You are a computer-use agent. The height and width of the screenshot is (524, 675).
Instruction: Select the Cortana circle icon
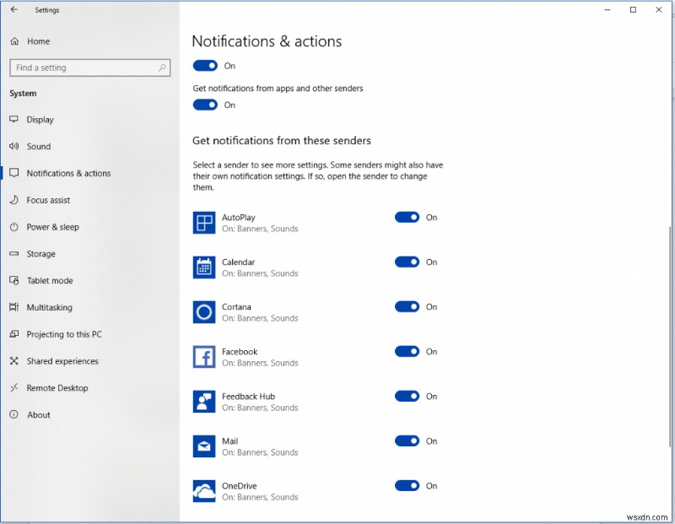click(x=203, y=311)
